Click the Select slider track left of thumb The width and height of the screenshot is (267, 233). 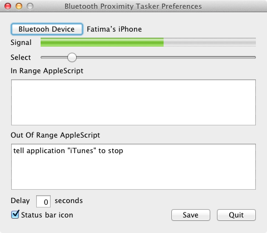(x=54, y=58)
